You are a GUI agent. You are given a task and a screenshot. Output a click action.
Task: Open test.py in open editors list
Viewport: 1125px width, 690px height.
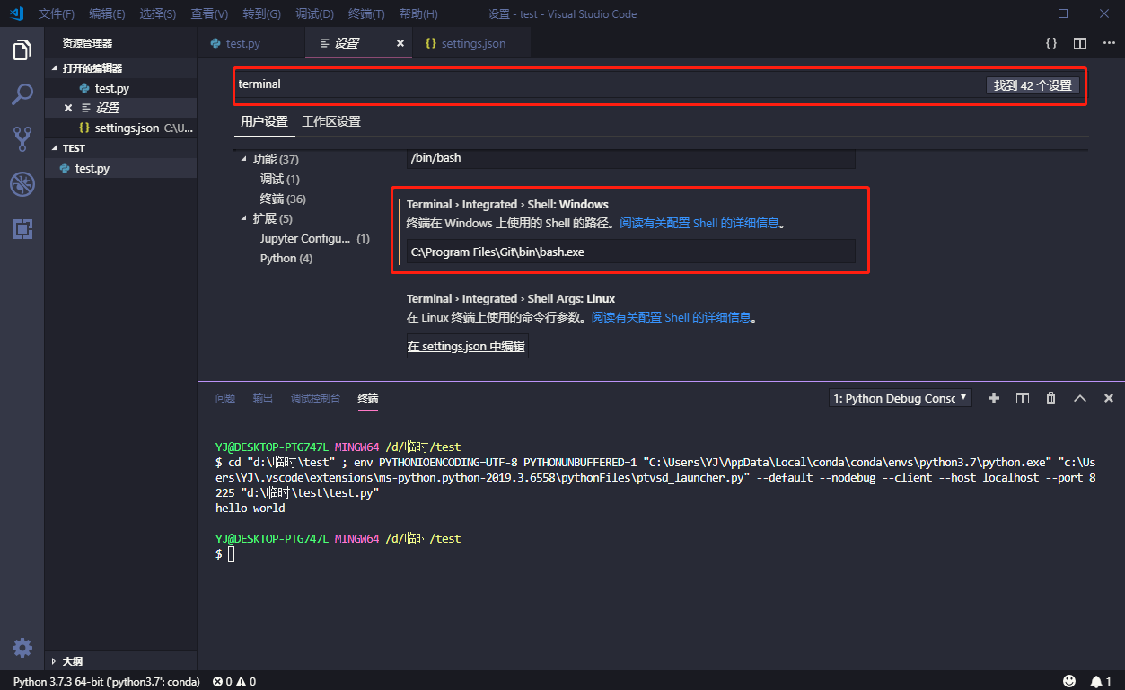click(120, 88)
